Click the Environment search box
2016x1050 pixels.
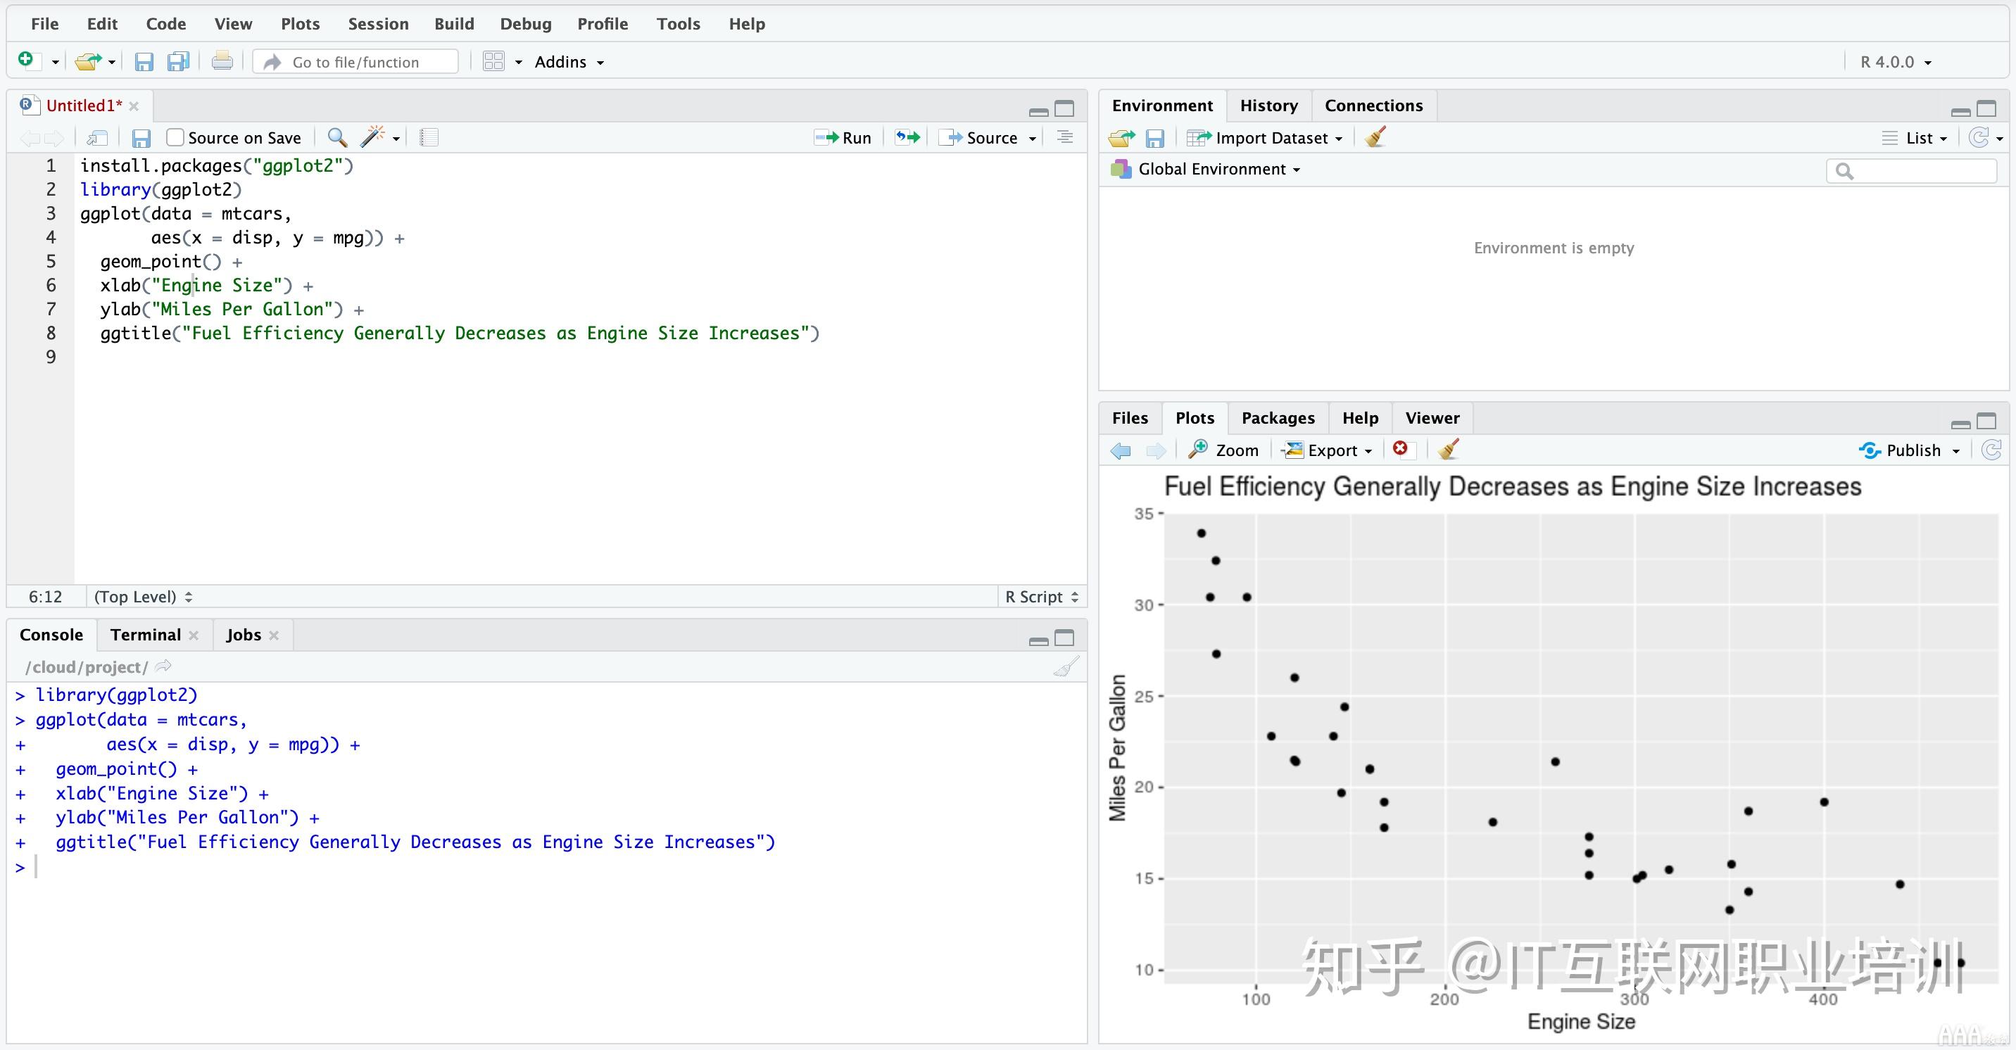(1912, 170)
